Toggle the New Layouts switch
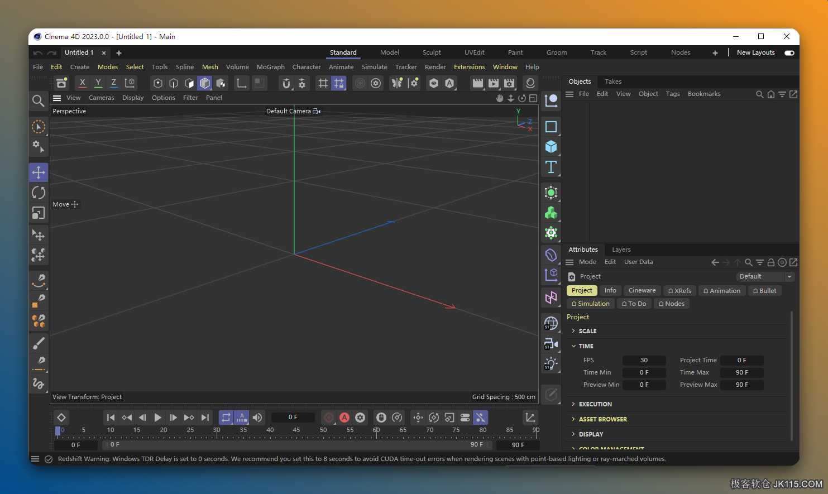 tap(789, 53)
